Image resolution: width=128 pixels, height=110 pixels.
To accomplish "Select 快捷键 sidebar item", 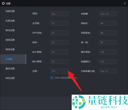I will [x=13, y=59].
